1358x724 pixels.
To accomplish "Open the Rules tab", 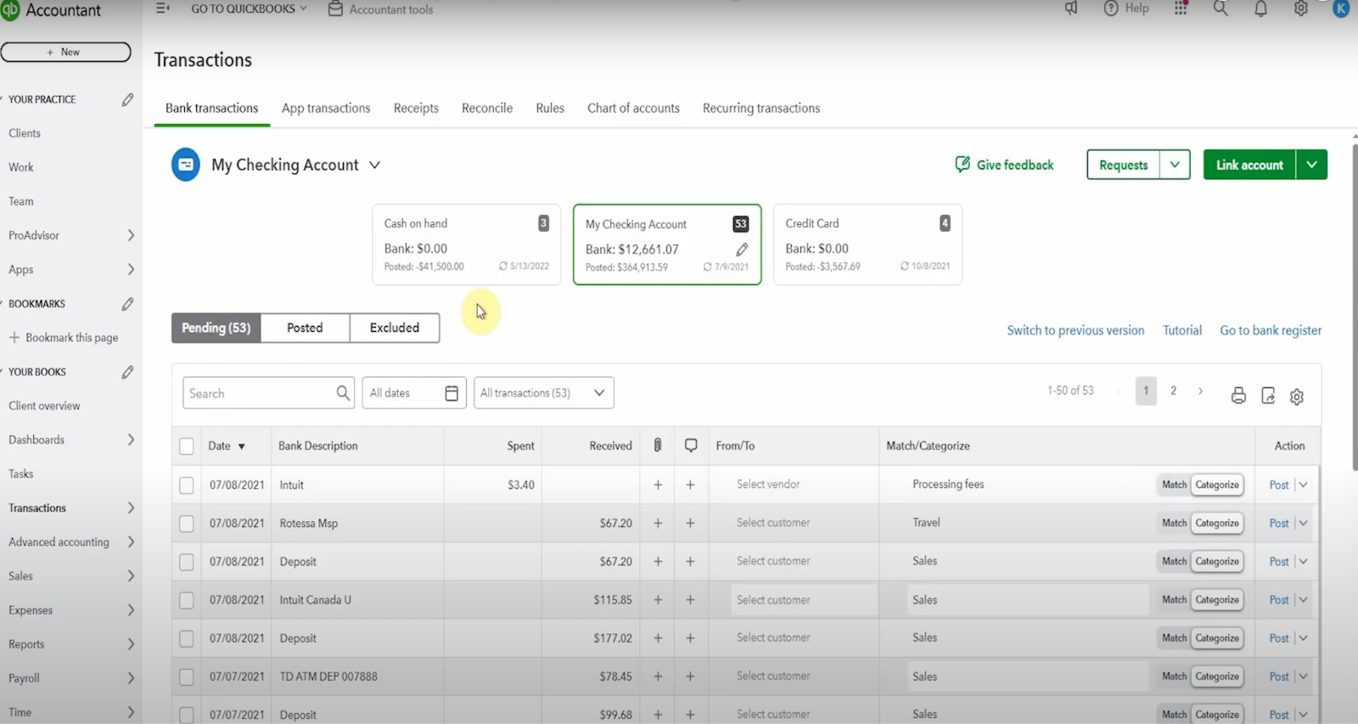I will [x=550, y=108].
